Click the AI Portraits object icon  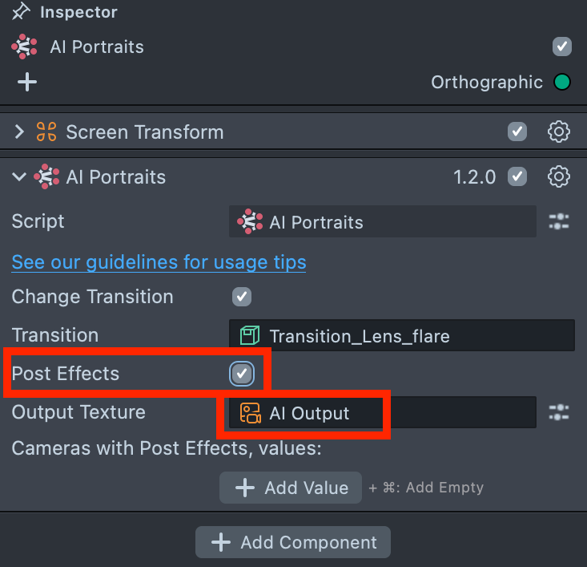click(25, 47)
